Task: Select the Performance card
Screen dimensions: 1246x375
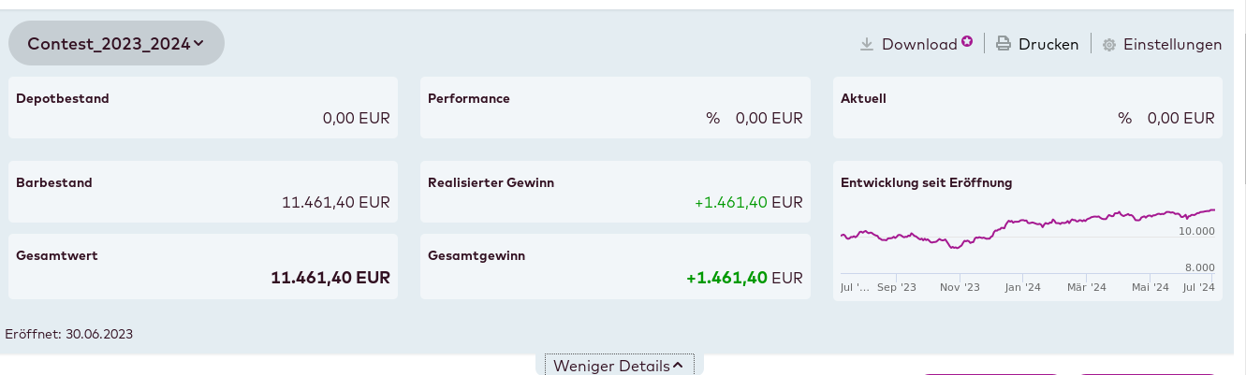Action: pyautogui.click(x=615, y=108)
